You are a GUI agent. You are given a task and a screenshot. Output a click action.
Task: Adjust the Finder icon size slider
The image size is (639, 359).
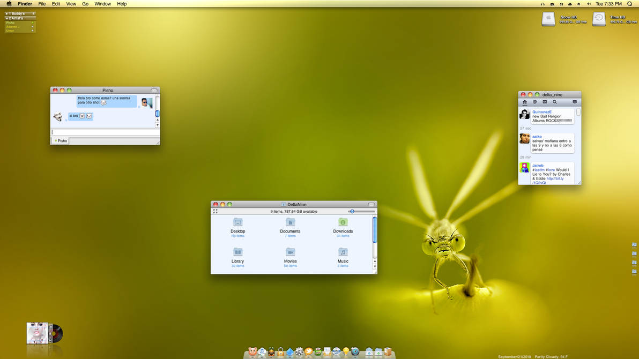(352, 212)
